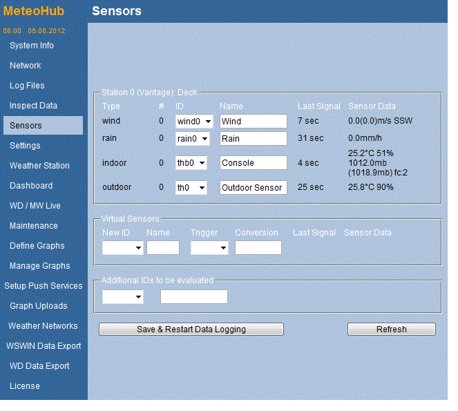The width and height of the screenshot is (458, 411).
Task: Open WSWIN Data Export page
Action: click(x=44, y=346)
